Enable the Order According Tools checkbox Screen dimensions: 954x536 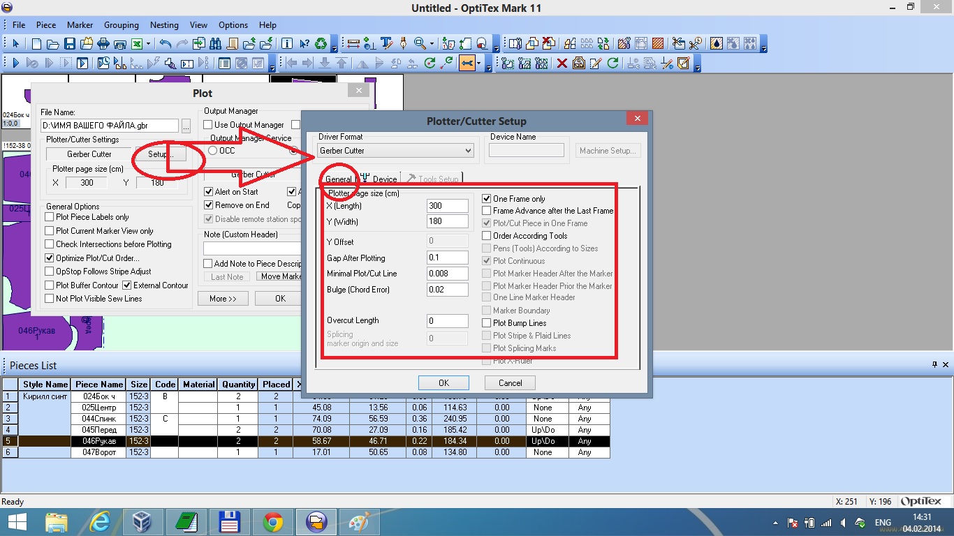pyautogui.click(x=487, y=236)
